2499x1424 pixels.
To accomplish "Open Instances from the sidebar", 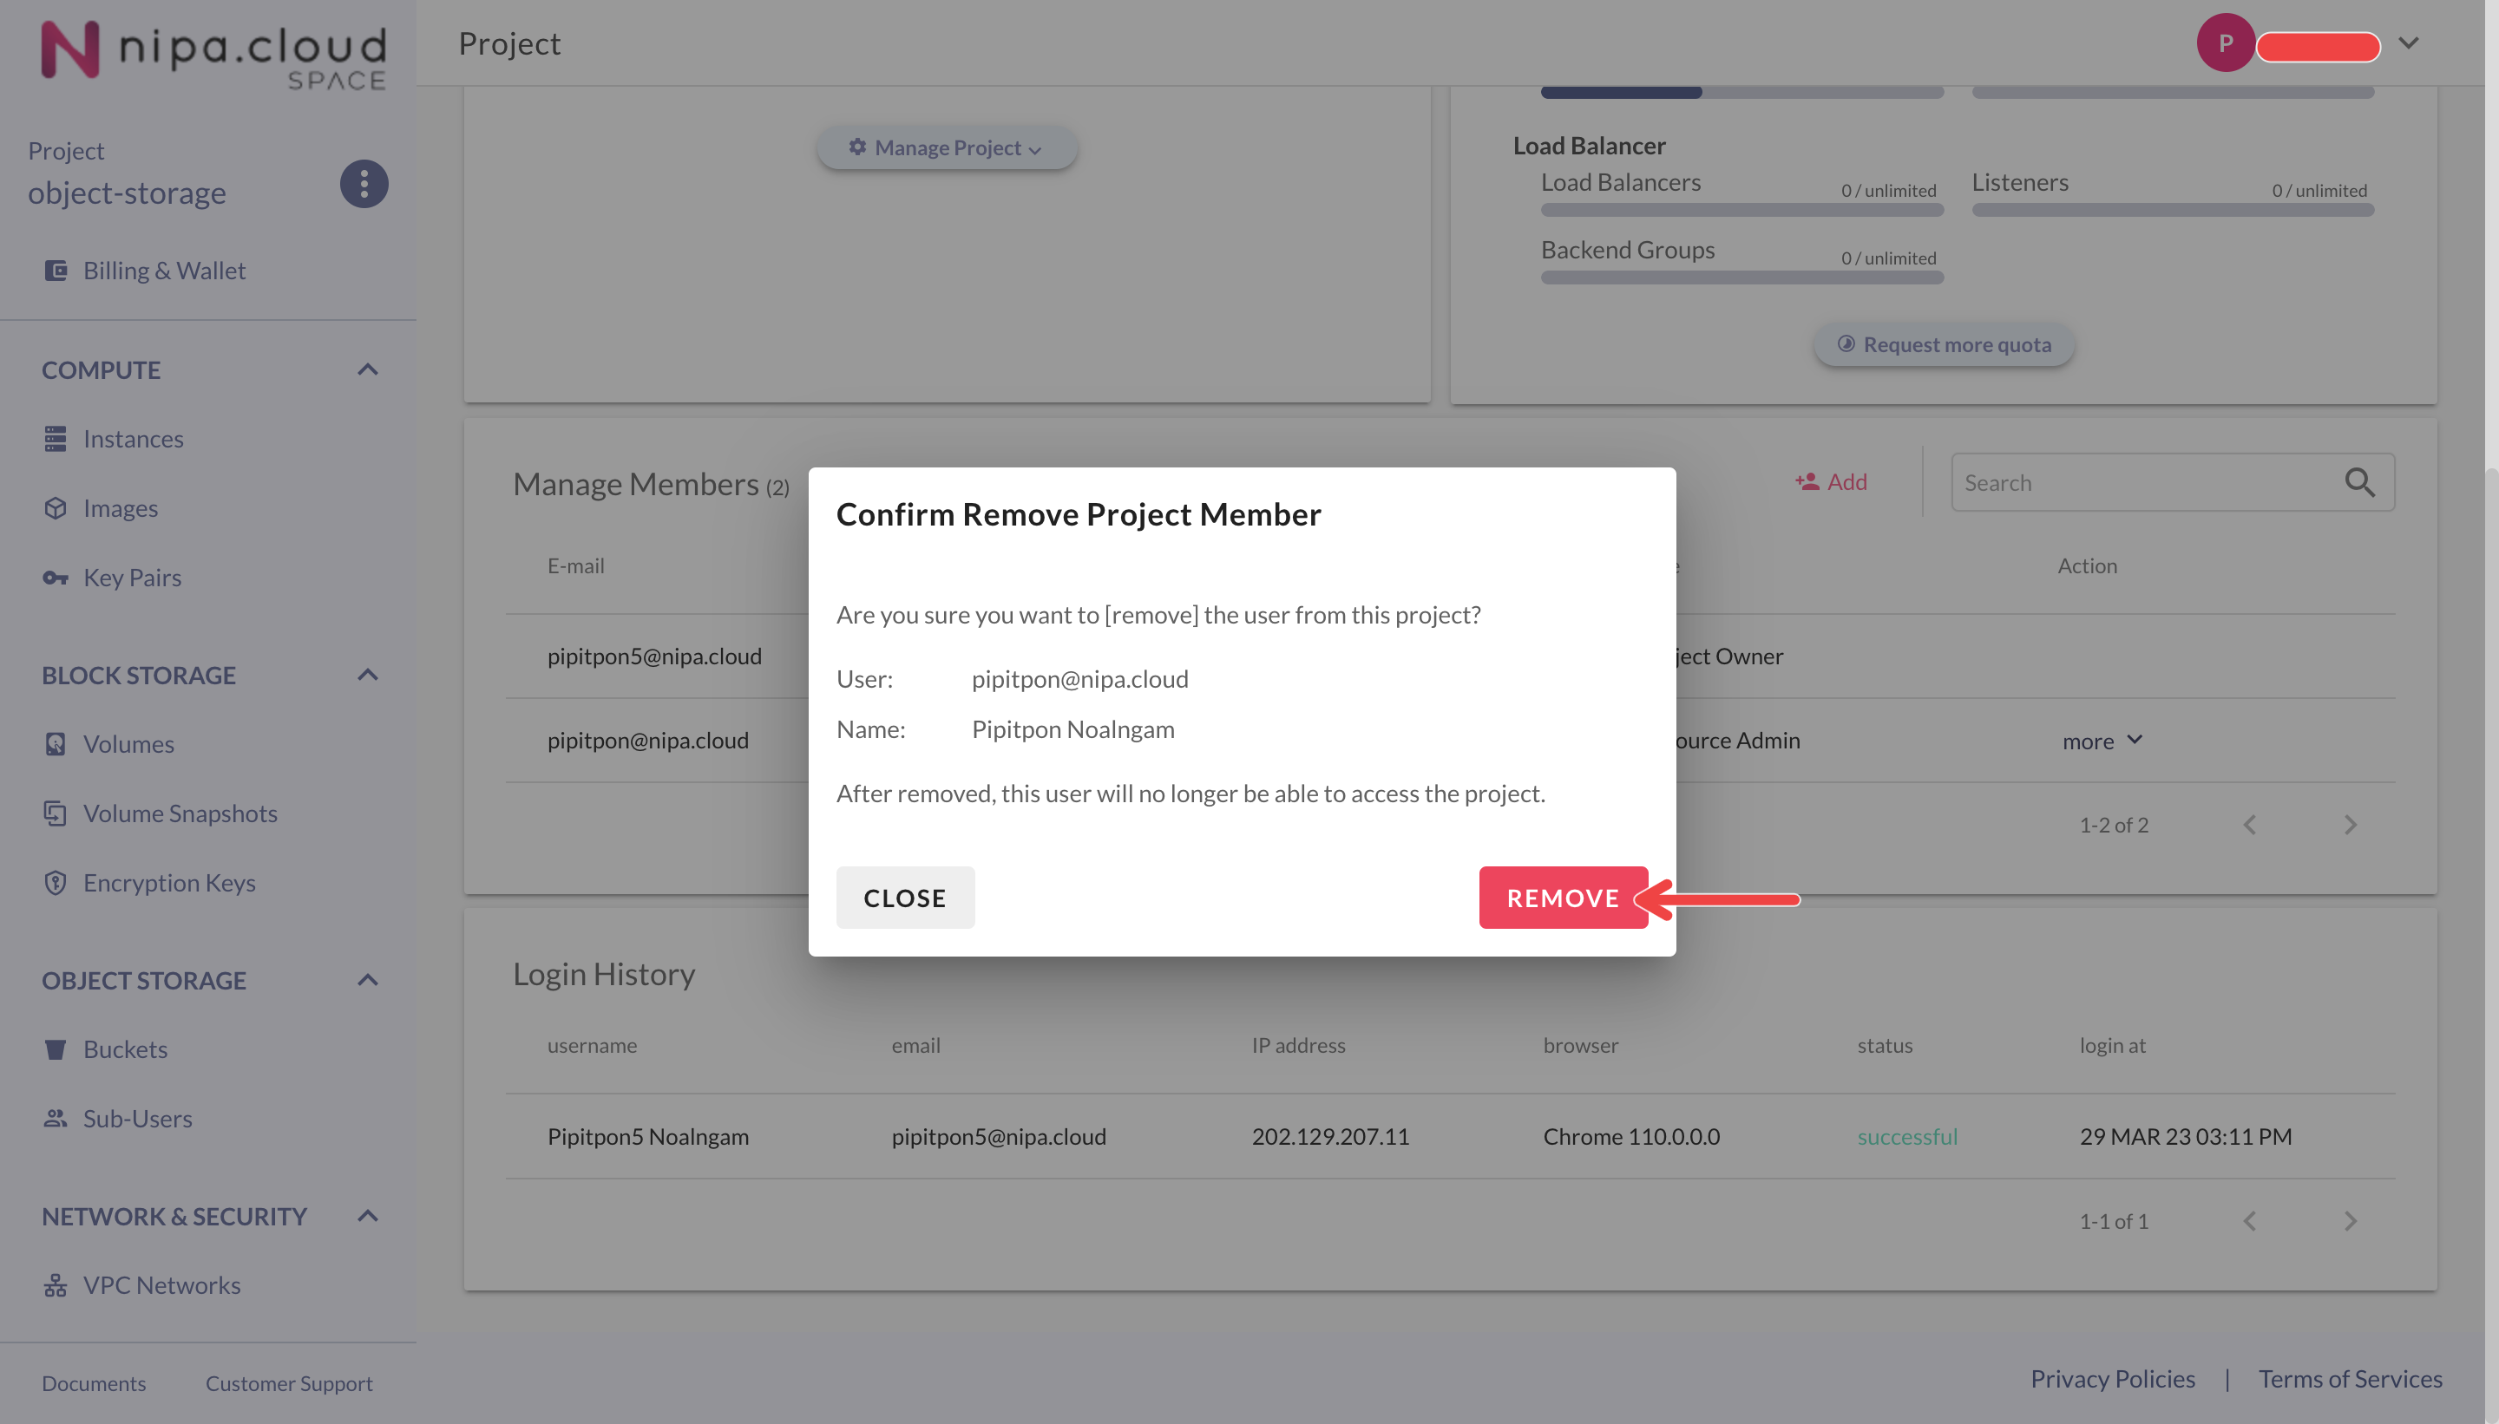I will tap(133, 439).
